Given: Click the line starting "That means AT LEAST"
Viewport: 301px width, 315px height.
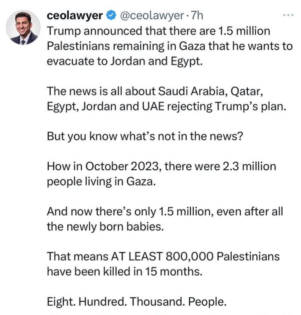Looking at the screenshot, I should (163, 256).
